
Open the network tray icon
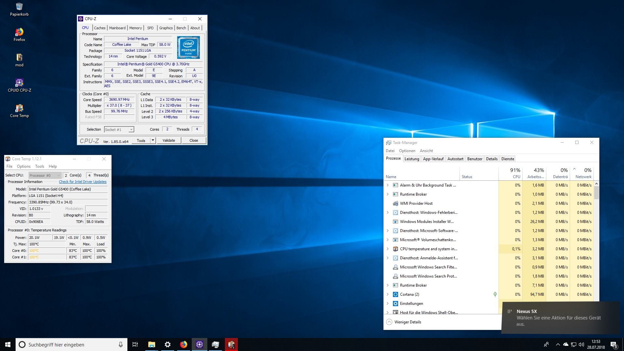click(x=574, y=344)
